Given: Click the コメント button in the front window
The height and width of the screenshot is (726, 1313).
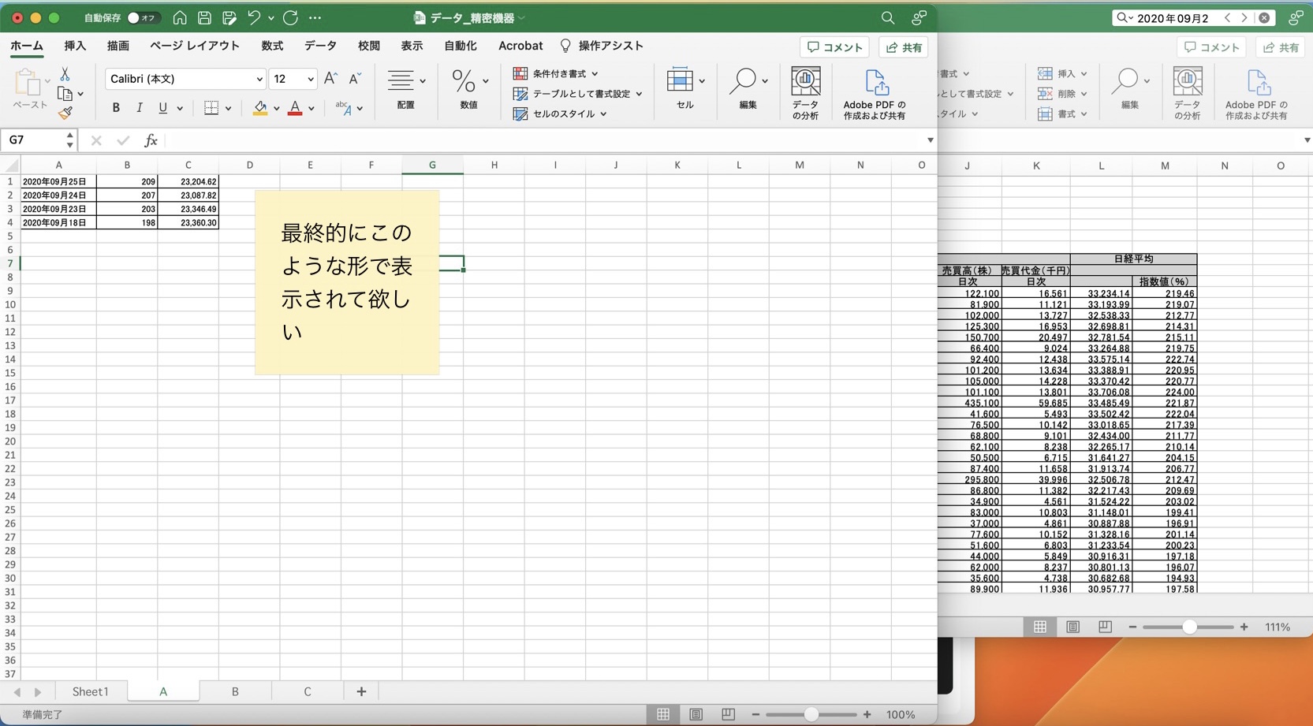Looking at the screenshot, I should [x=834, y=47].
